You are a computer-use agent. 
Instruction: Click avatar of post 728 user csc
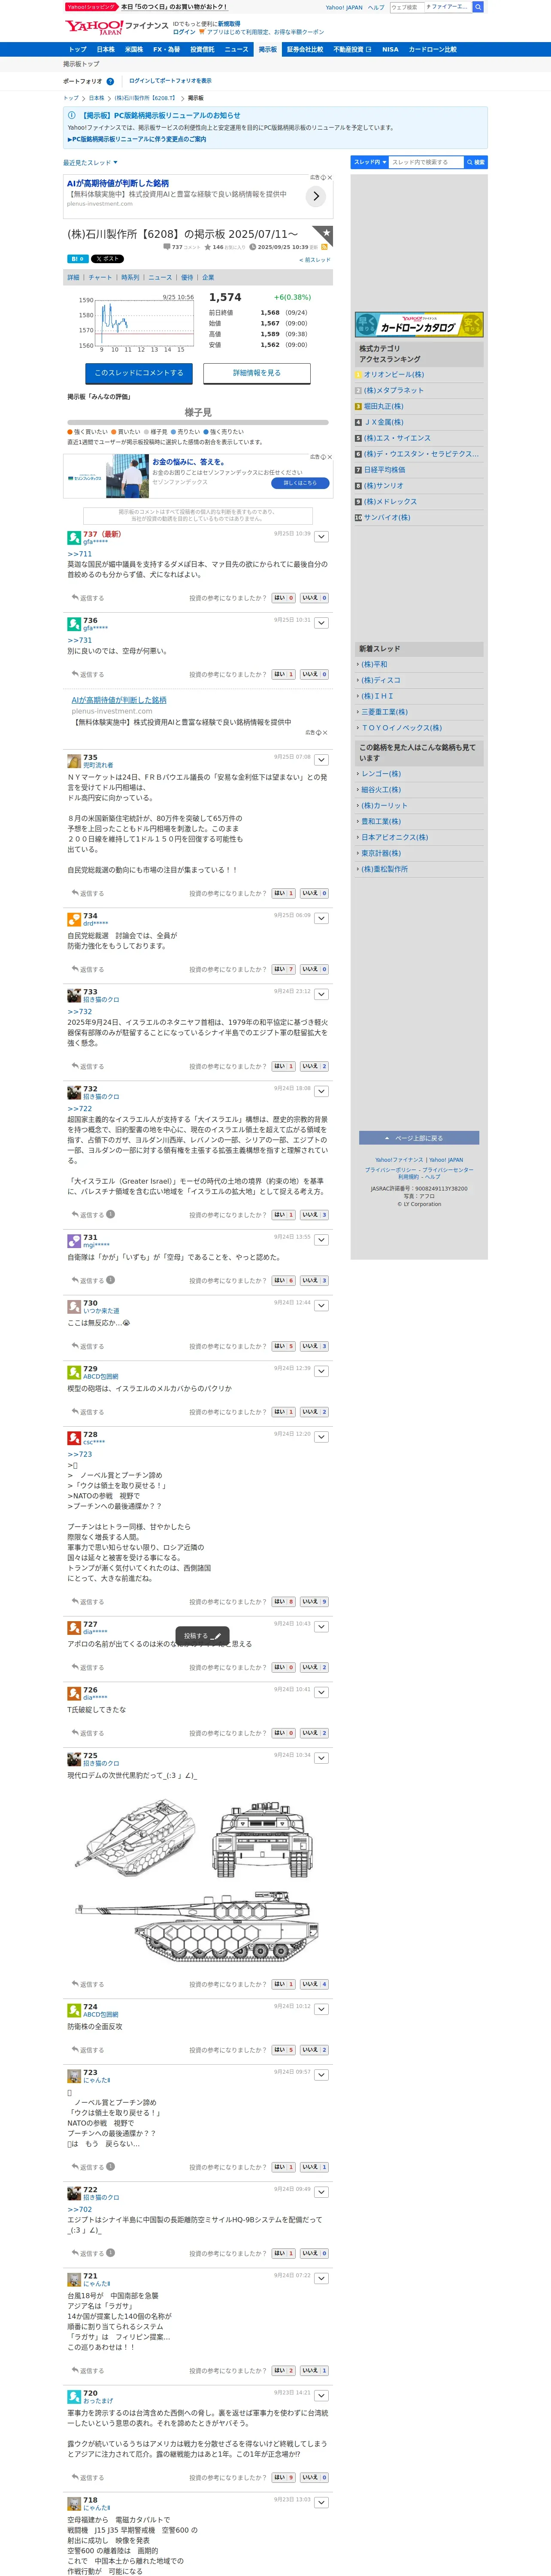click(x=74, y=1438)
